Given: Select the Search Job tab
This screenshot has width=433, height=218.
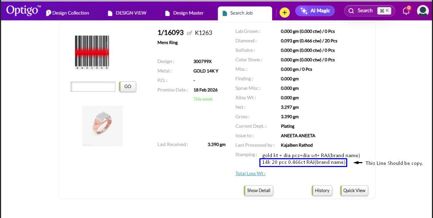Looking at the screenshot, I should tap(241, 13).
